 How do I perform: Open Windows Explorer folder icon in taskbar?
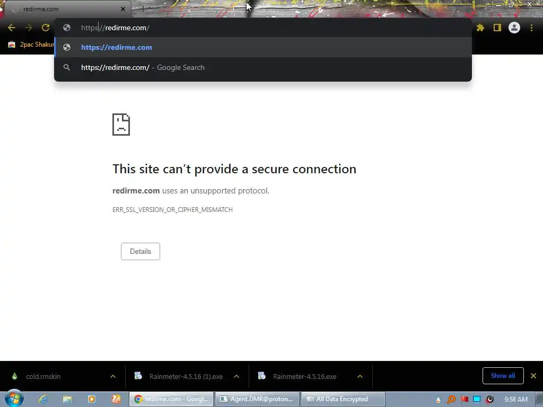pos(67,399)
